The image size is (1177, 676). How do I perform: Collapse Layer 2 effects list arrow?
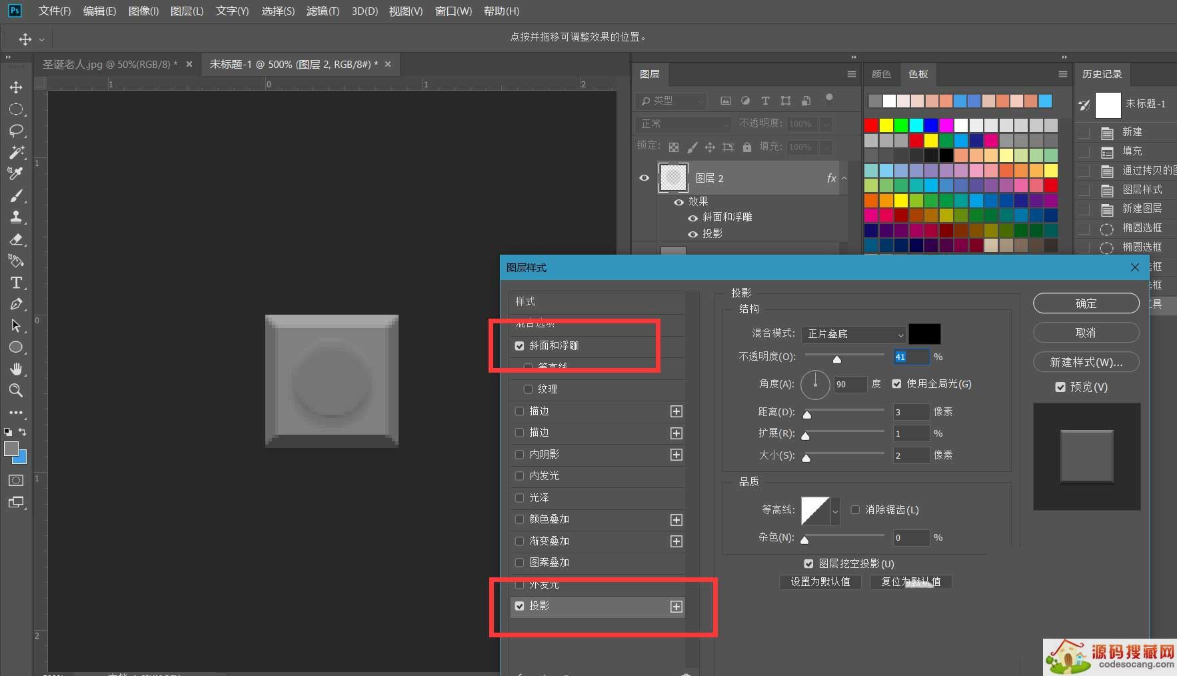844,178
